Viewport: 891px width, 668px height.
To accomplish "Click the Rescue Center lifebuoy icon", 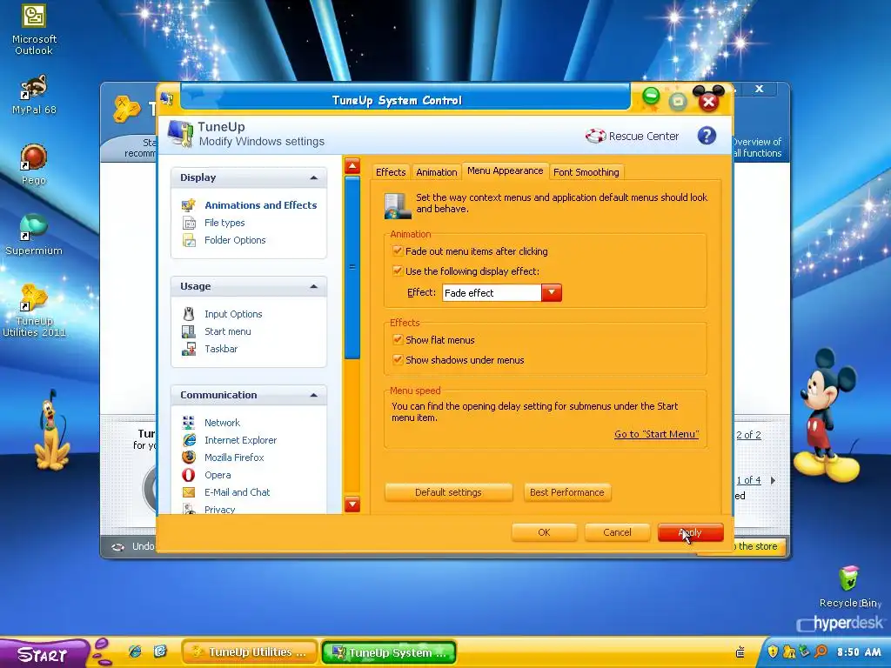I will coord(595,136).
